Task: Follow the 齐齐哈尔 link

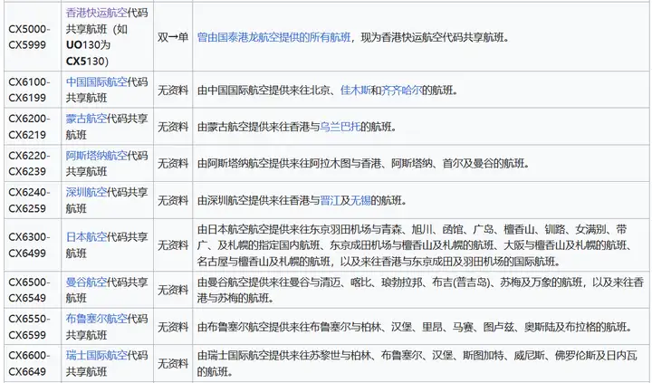Action: 401,91
